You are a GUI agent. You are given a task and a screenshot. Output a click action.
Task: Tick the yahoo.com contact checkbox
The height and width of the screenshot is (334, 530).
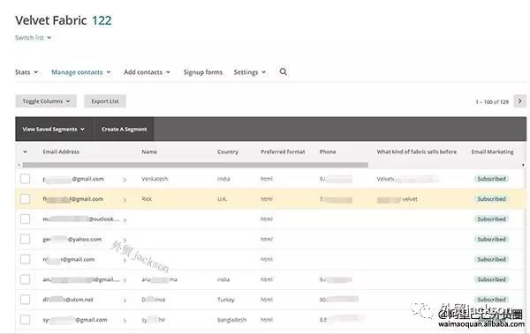pyautogui.click(x=25, y=239)
